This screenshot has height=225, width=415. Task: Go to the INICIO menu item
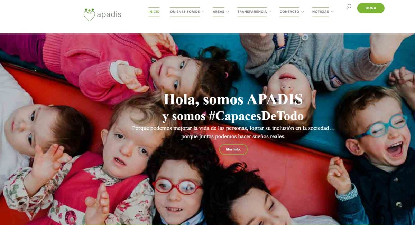pos(154,12)
